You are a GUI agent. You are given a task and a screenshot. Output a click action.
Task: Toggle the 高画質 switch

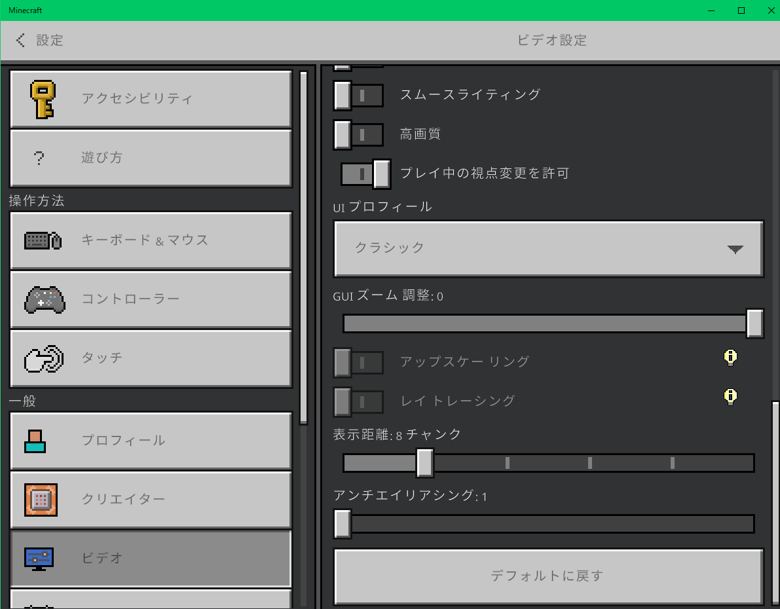click(358, 134)
